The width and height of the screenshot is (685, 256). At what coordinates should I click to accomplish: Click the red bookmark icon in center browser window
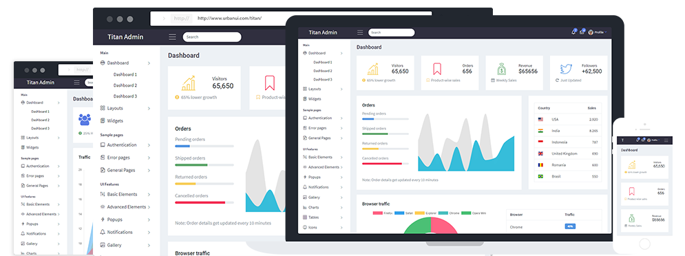[270, 83]
